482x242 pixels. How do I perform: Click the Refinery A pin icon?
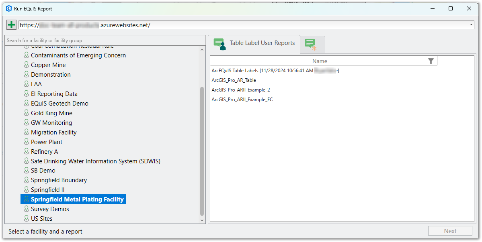pyautogui.click(x=27, y=151)
